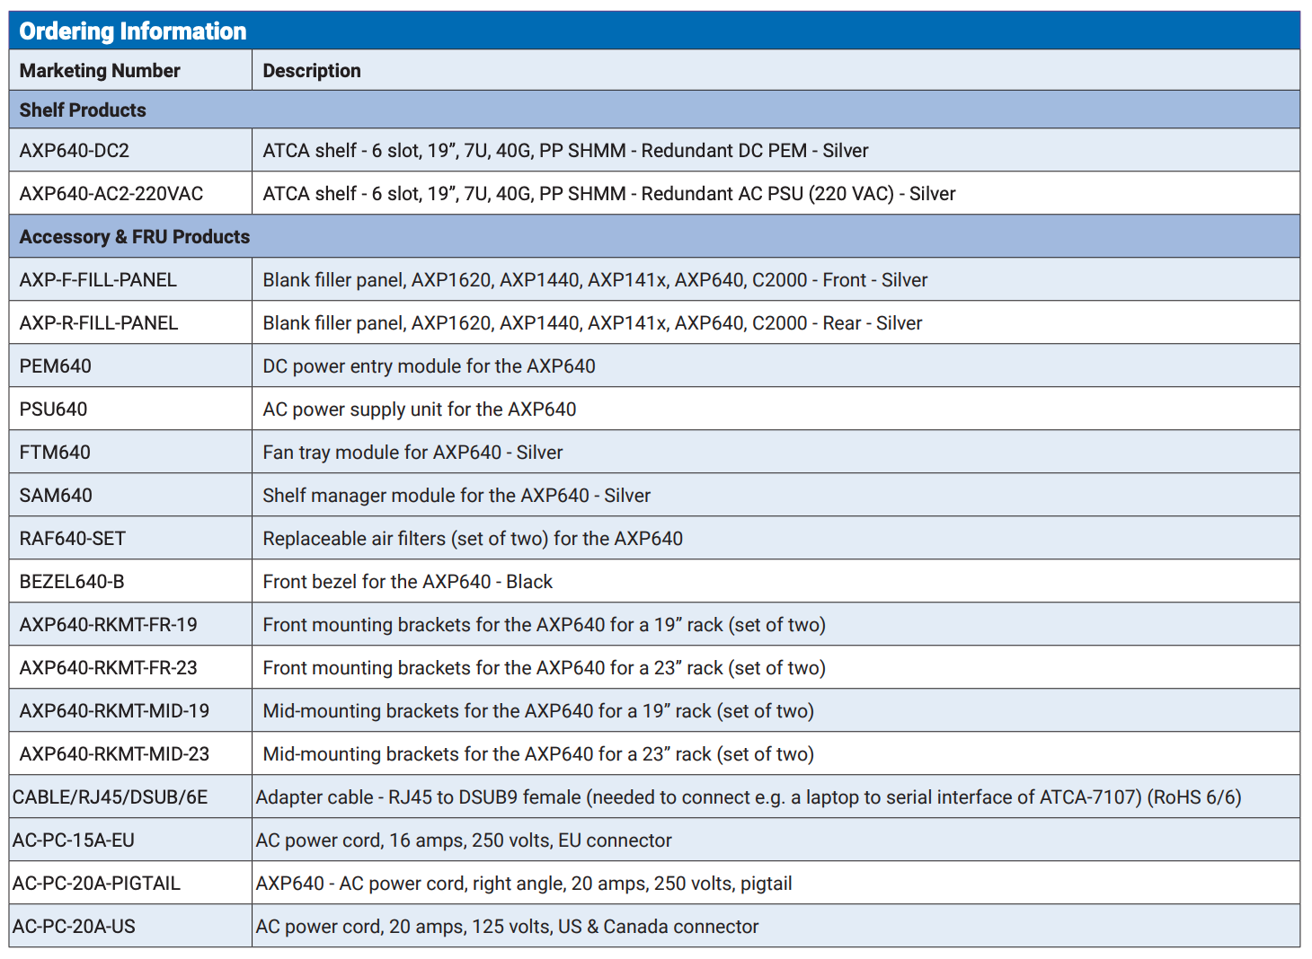Click the BEZEL640-B part number

tap(72, 582)
